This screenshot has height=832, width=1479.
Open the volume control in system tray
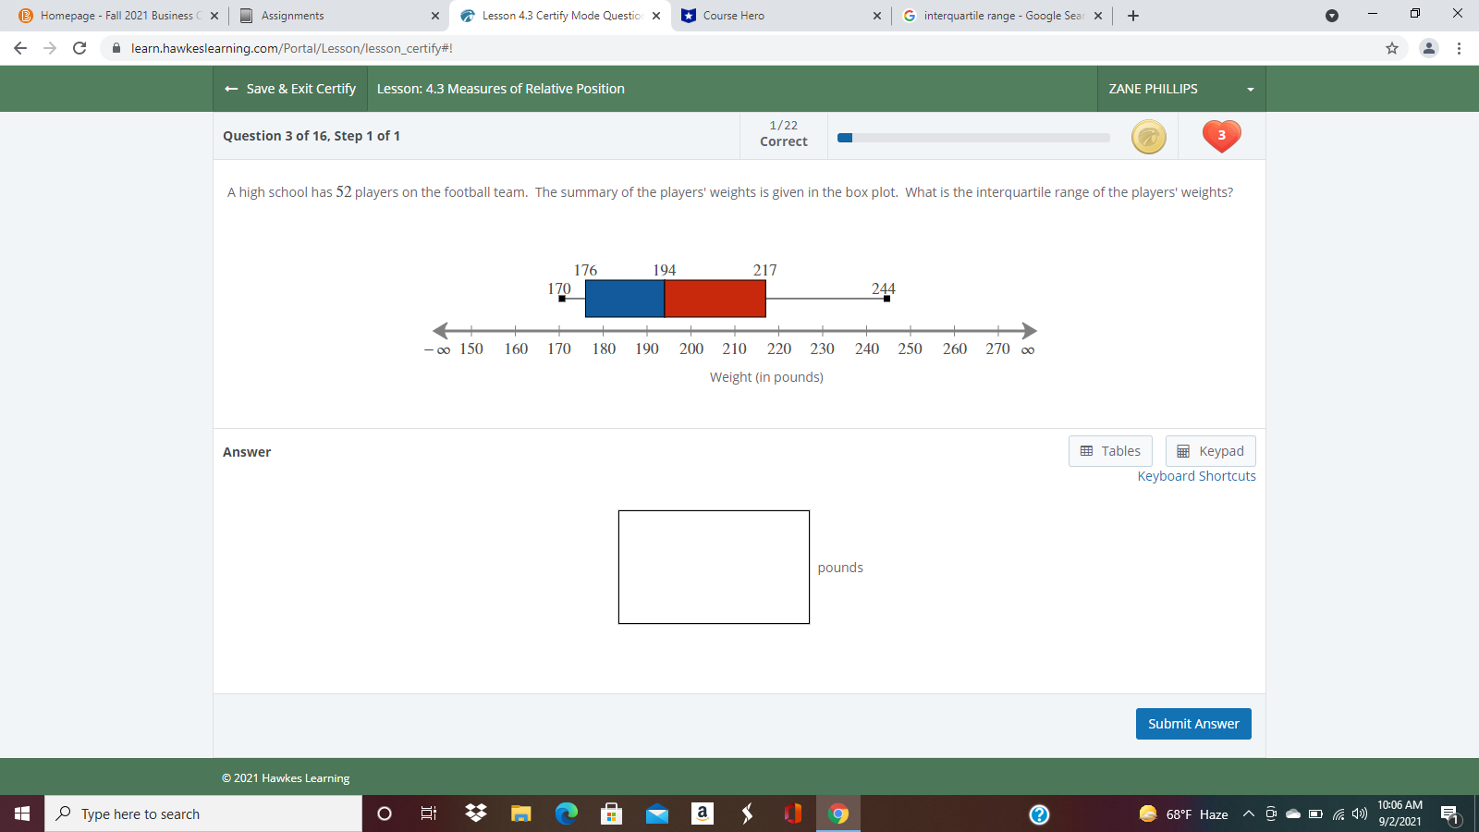[1359, 814]
